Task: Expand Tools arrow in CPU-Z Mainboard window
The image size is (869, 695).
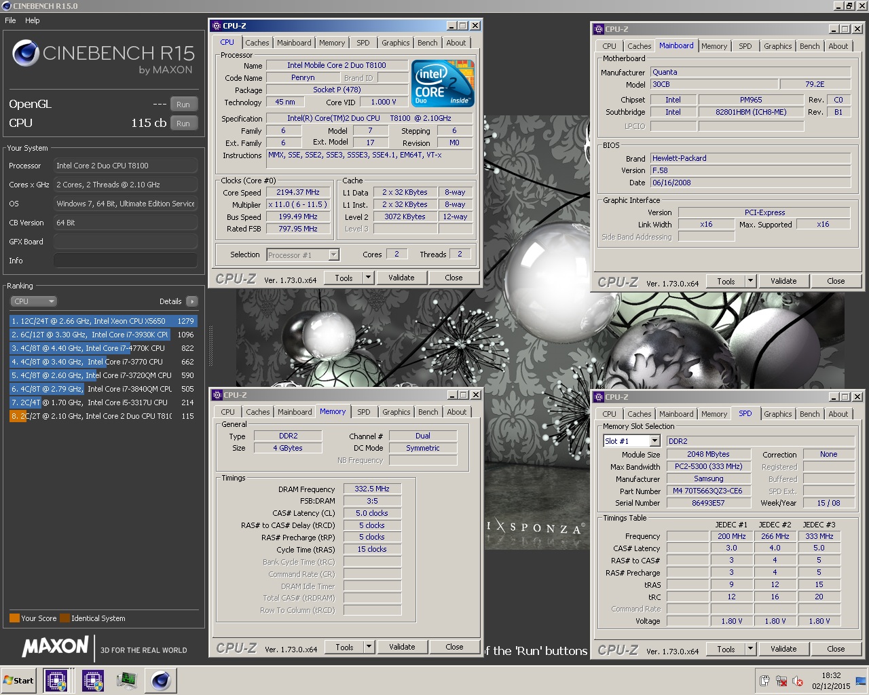Action: click(750, 281)
